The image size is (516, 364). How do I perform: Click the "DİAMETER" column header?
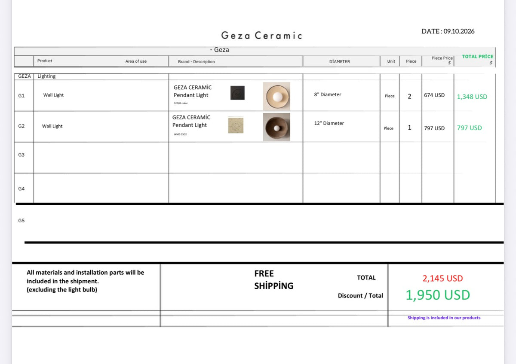click(x=339, y=62)
